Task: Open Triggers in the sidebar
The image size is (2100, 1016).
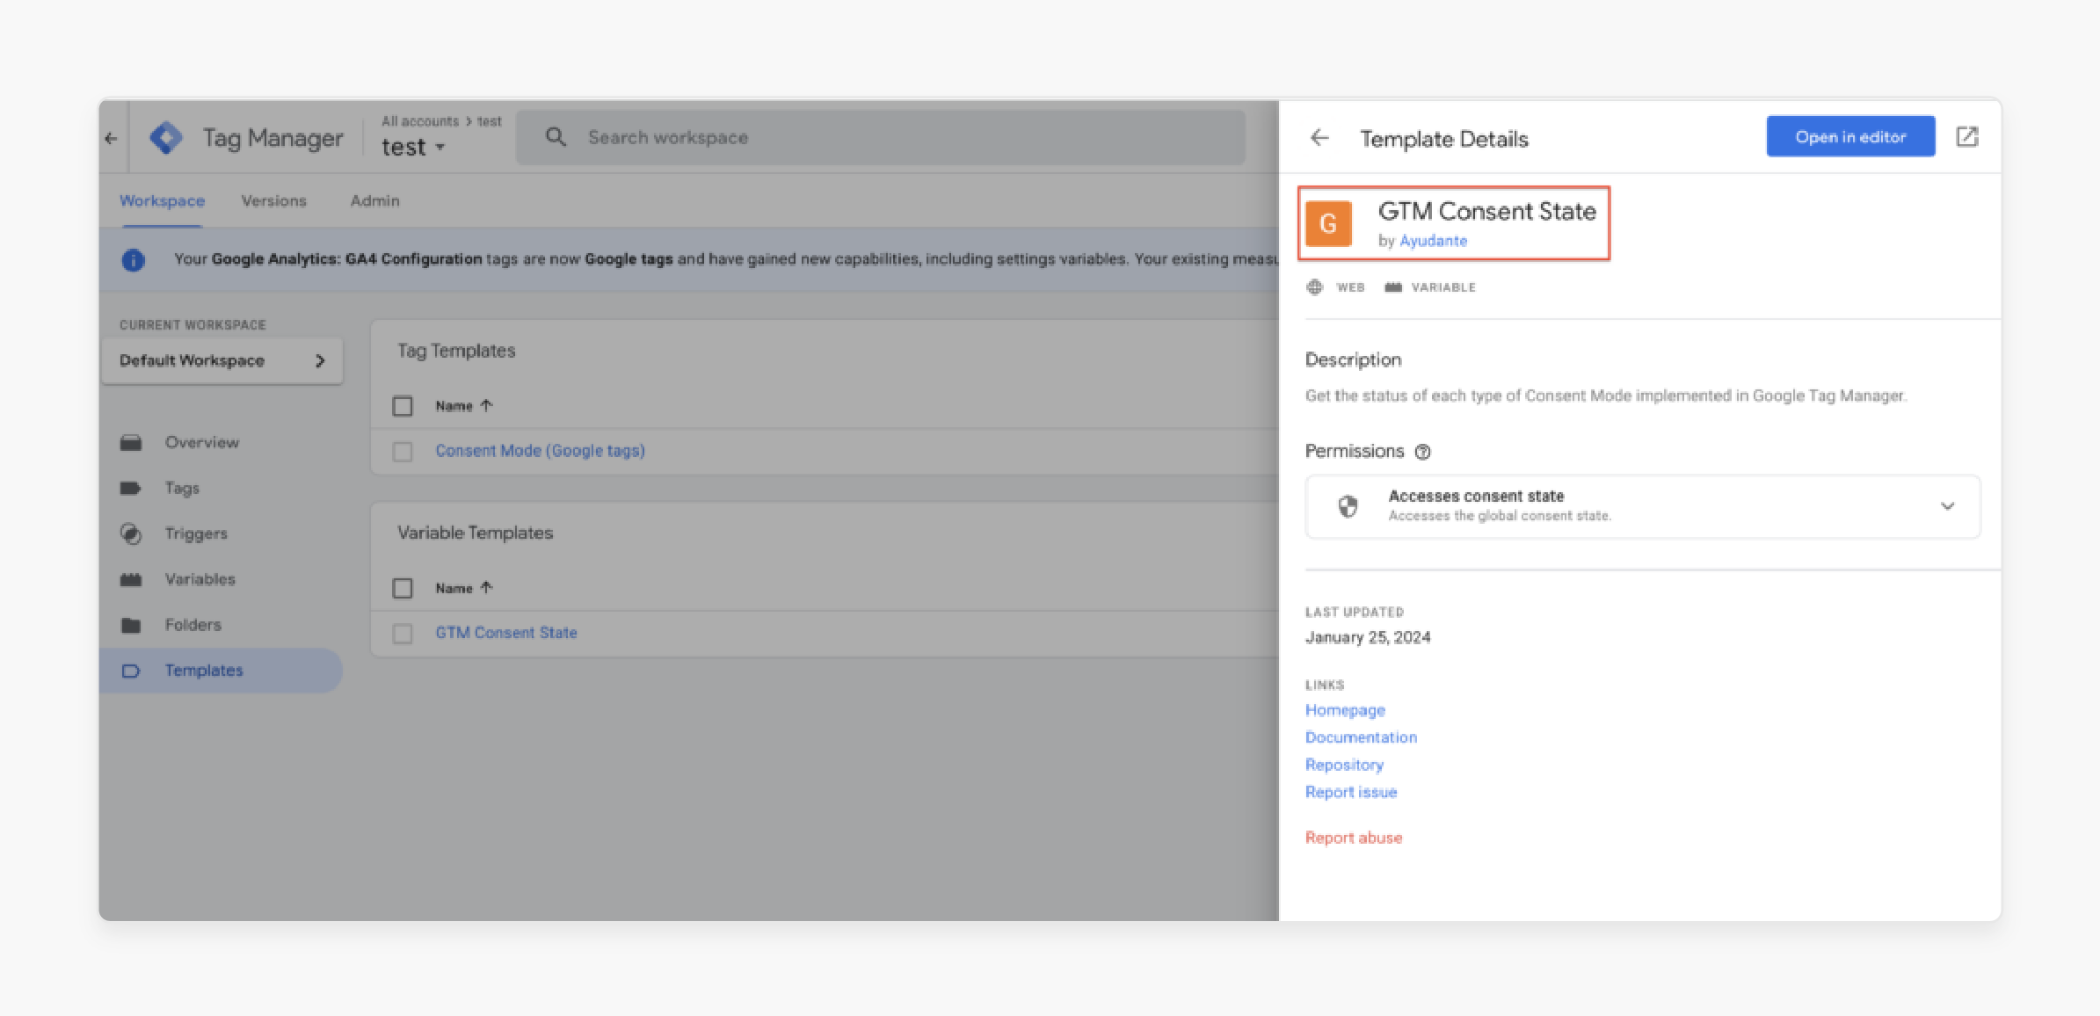Action: tap(196, 533)
